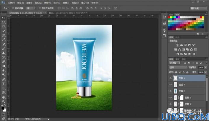Select the History Brush tool

(4, 57)
